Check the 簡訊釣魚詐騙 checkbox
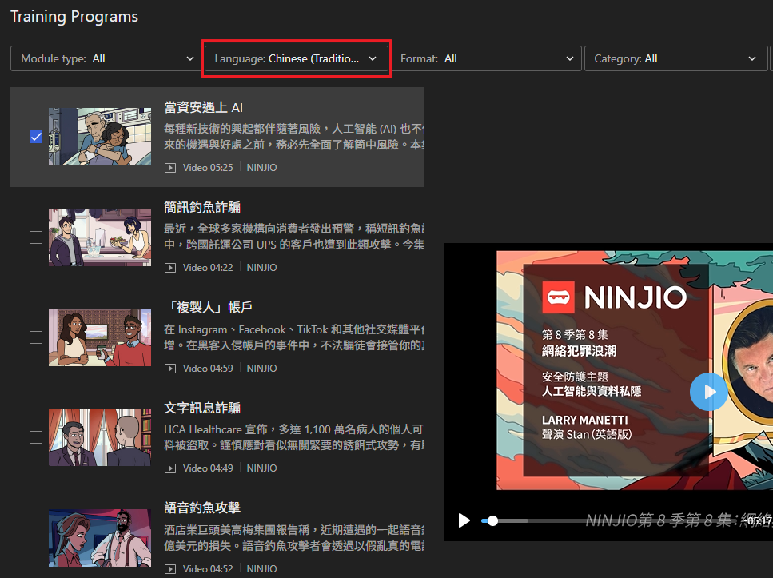This screenshot has height=578, width=773. coord(36,237)
